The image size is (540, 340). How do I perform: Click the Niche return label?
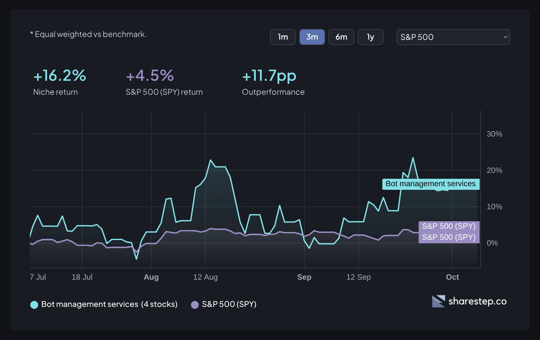(x=55, y=92)
